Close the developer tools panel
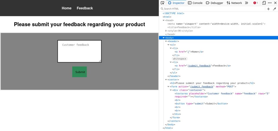The image size is (278, 131). pyautogui.click(x=275, y=3)
